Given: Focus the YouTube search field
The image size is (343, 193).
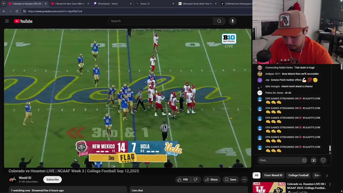Looking at the screenshot, I should pyautogui.click(x=160, y=21).
